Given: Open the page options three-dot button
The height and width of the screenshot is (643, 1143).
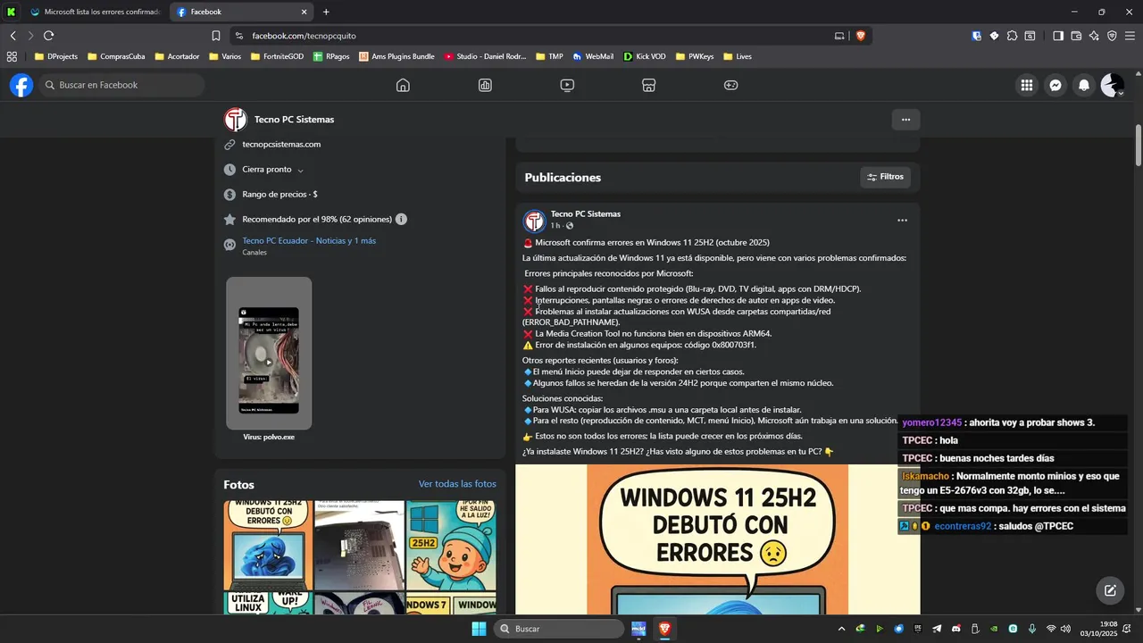Looking at the screenshot, I should click(905, 120).
